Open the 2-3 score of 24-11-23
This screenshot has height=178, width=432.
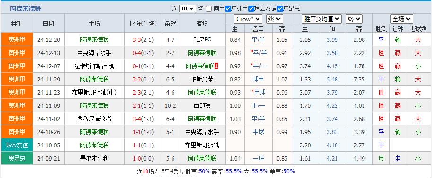(137, 92)
